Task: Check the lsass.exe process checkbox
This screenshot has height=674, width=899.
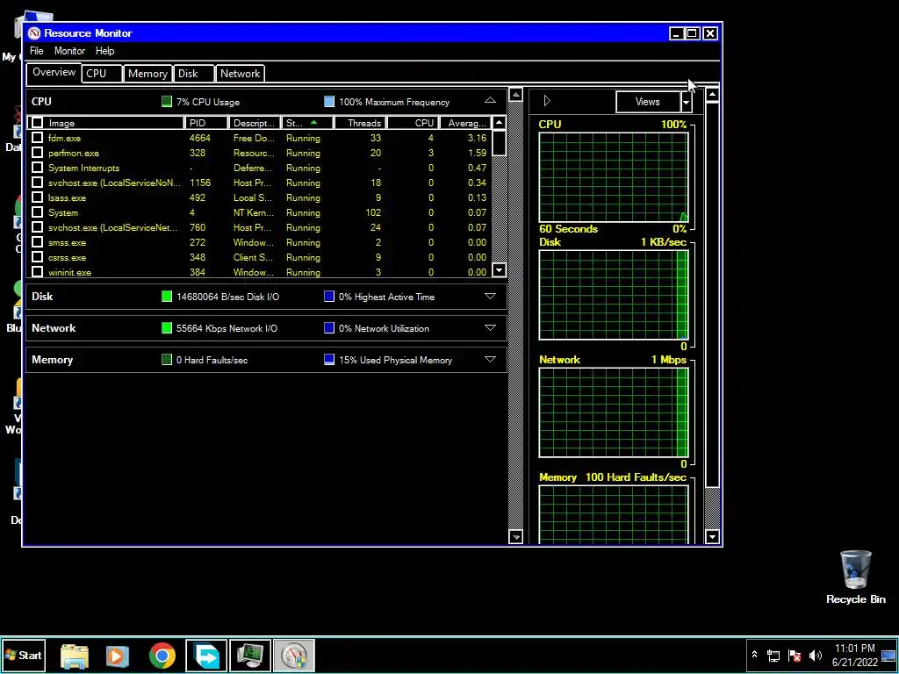Action: [37, 197]
